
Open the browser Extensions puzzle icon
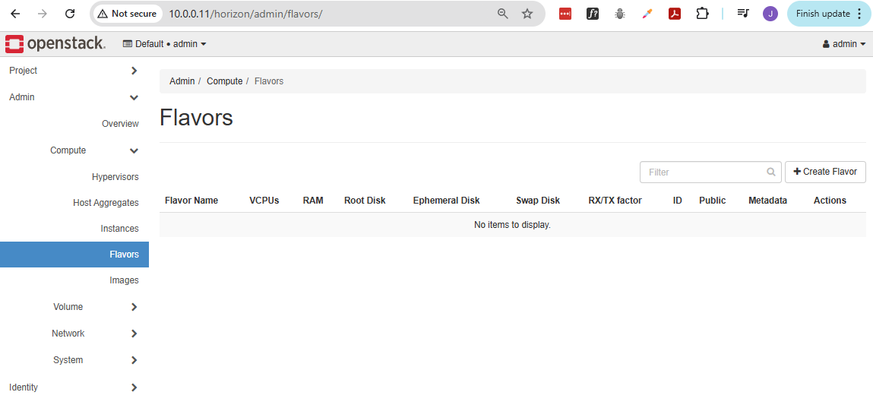(702, 14)
